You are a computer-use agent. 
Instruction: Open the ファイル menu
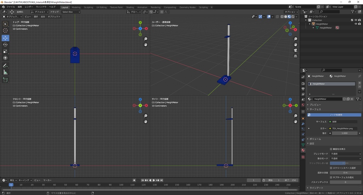click(11, 7)
